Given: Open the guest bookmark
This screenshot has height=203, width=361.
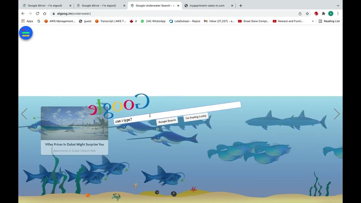Looking at the screenshot, I should (85, 21).
